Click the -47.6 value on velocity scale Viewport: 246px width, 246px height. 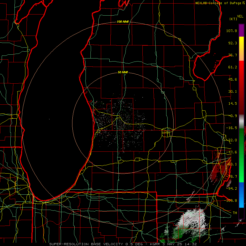[x=232, y=152]
